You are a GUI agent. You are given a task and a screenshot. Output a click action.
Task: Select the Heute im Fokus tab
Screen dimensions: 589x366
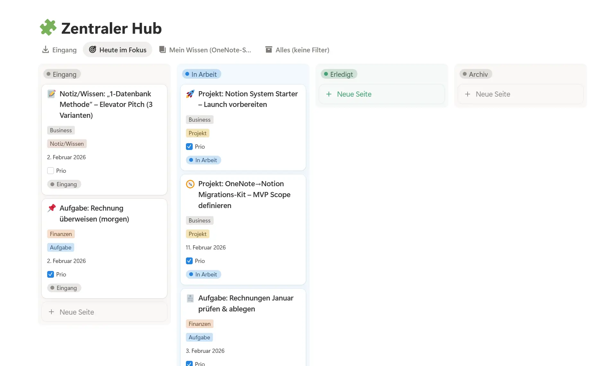pyautogui.click(x=118, y=50)
